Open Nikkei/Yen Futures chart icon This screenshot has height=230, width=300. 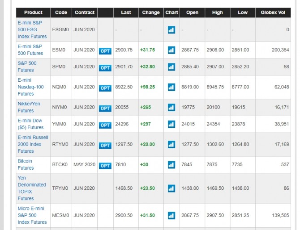pyautogui.click(x=171, y=108)
